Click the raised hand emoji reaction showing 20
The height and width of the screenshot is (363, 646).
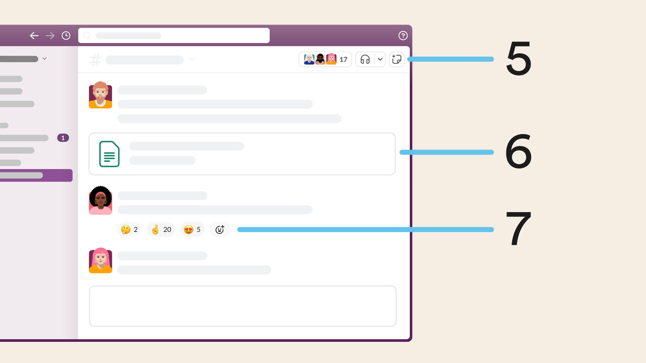(161, 229)
